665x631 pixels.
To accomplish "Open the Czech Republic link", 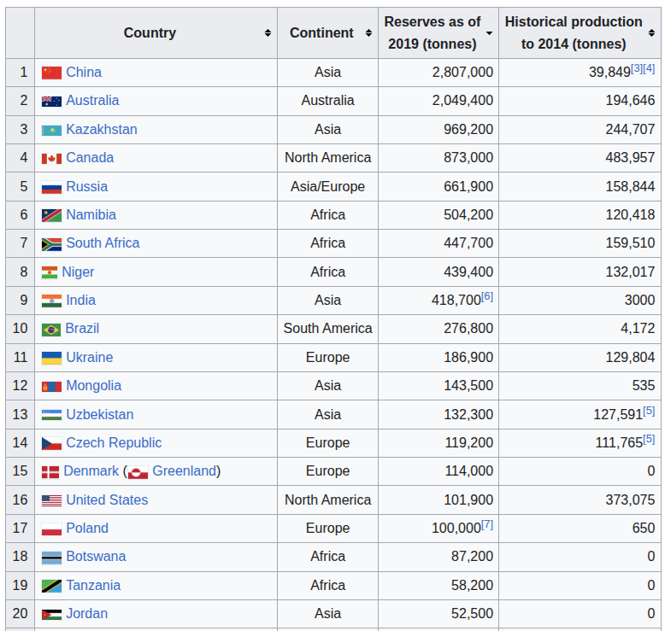I will pos(114,442).
